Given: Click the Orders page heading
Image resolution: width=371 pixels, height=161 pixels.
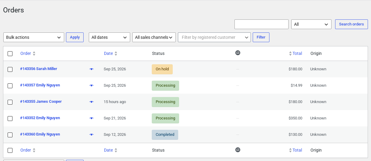Looking at the screenshot, I should click(13, 10).
